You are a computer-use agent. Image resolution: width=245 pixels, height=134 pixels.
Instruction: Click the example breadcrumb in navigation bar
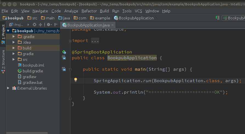(100, 18)
